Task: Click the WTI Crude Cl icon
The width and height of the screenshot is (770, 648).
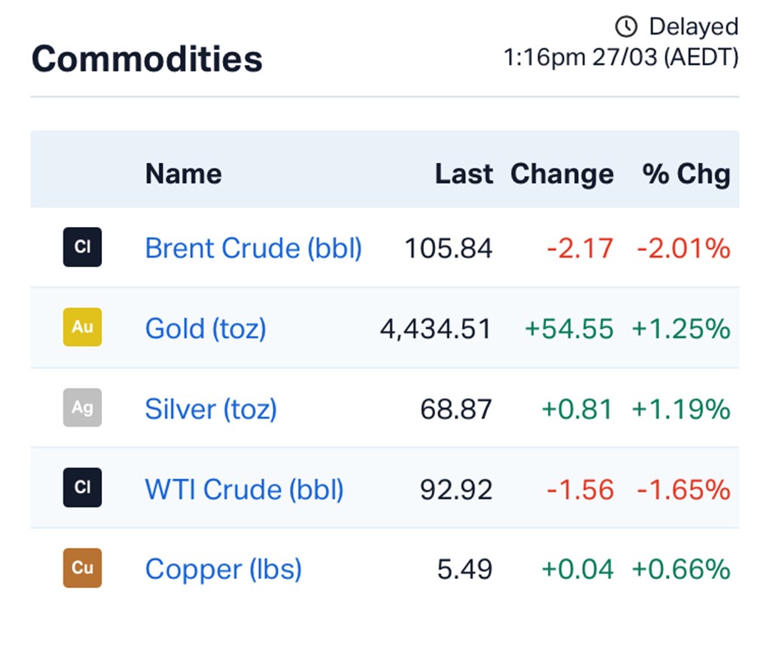Action: pyautogui.click(x=82, y=487)
